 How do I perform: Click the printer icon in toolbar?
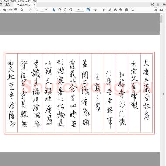(x=16, y=10)
